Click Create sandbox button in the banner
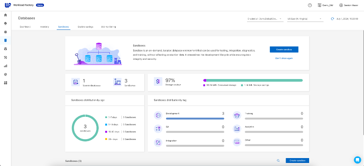 284,50
